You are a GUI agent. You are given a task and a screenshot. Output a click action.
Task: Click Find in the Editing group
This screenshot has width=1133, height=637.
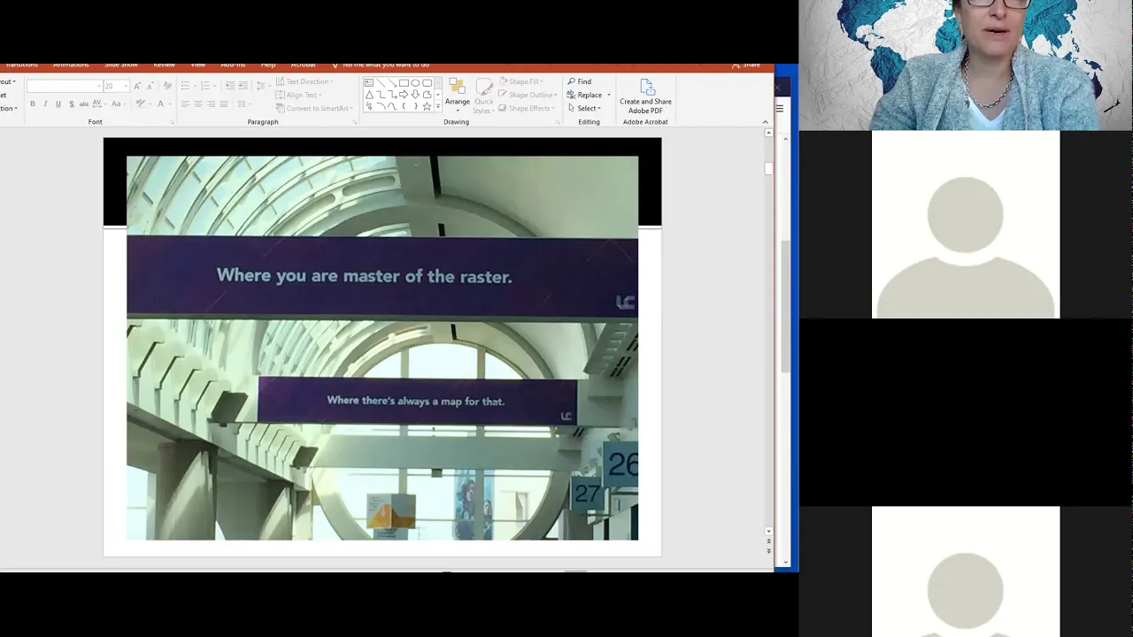coord(579,81)
